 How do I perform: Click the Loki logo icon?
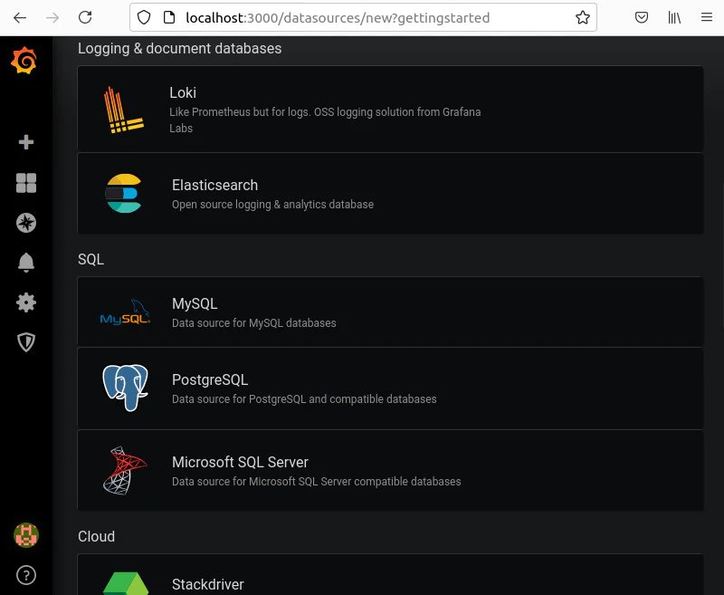(123, 110)
